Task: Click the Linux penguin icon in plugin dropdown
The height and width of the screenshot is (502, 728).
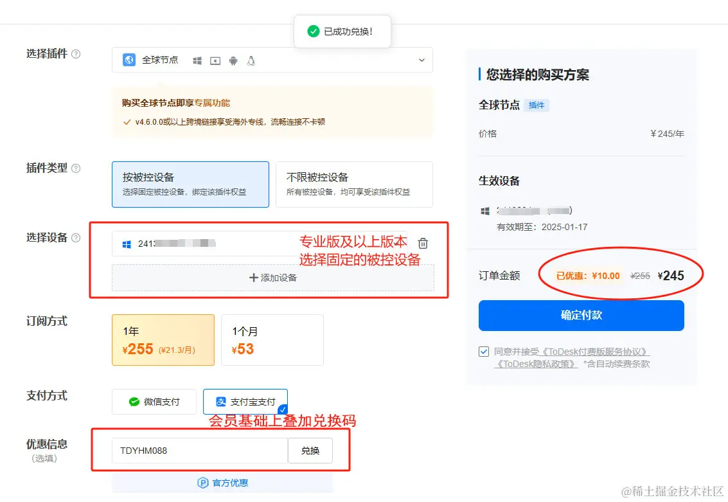Action: point(251,61)
